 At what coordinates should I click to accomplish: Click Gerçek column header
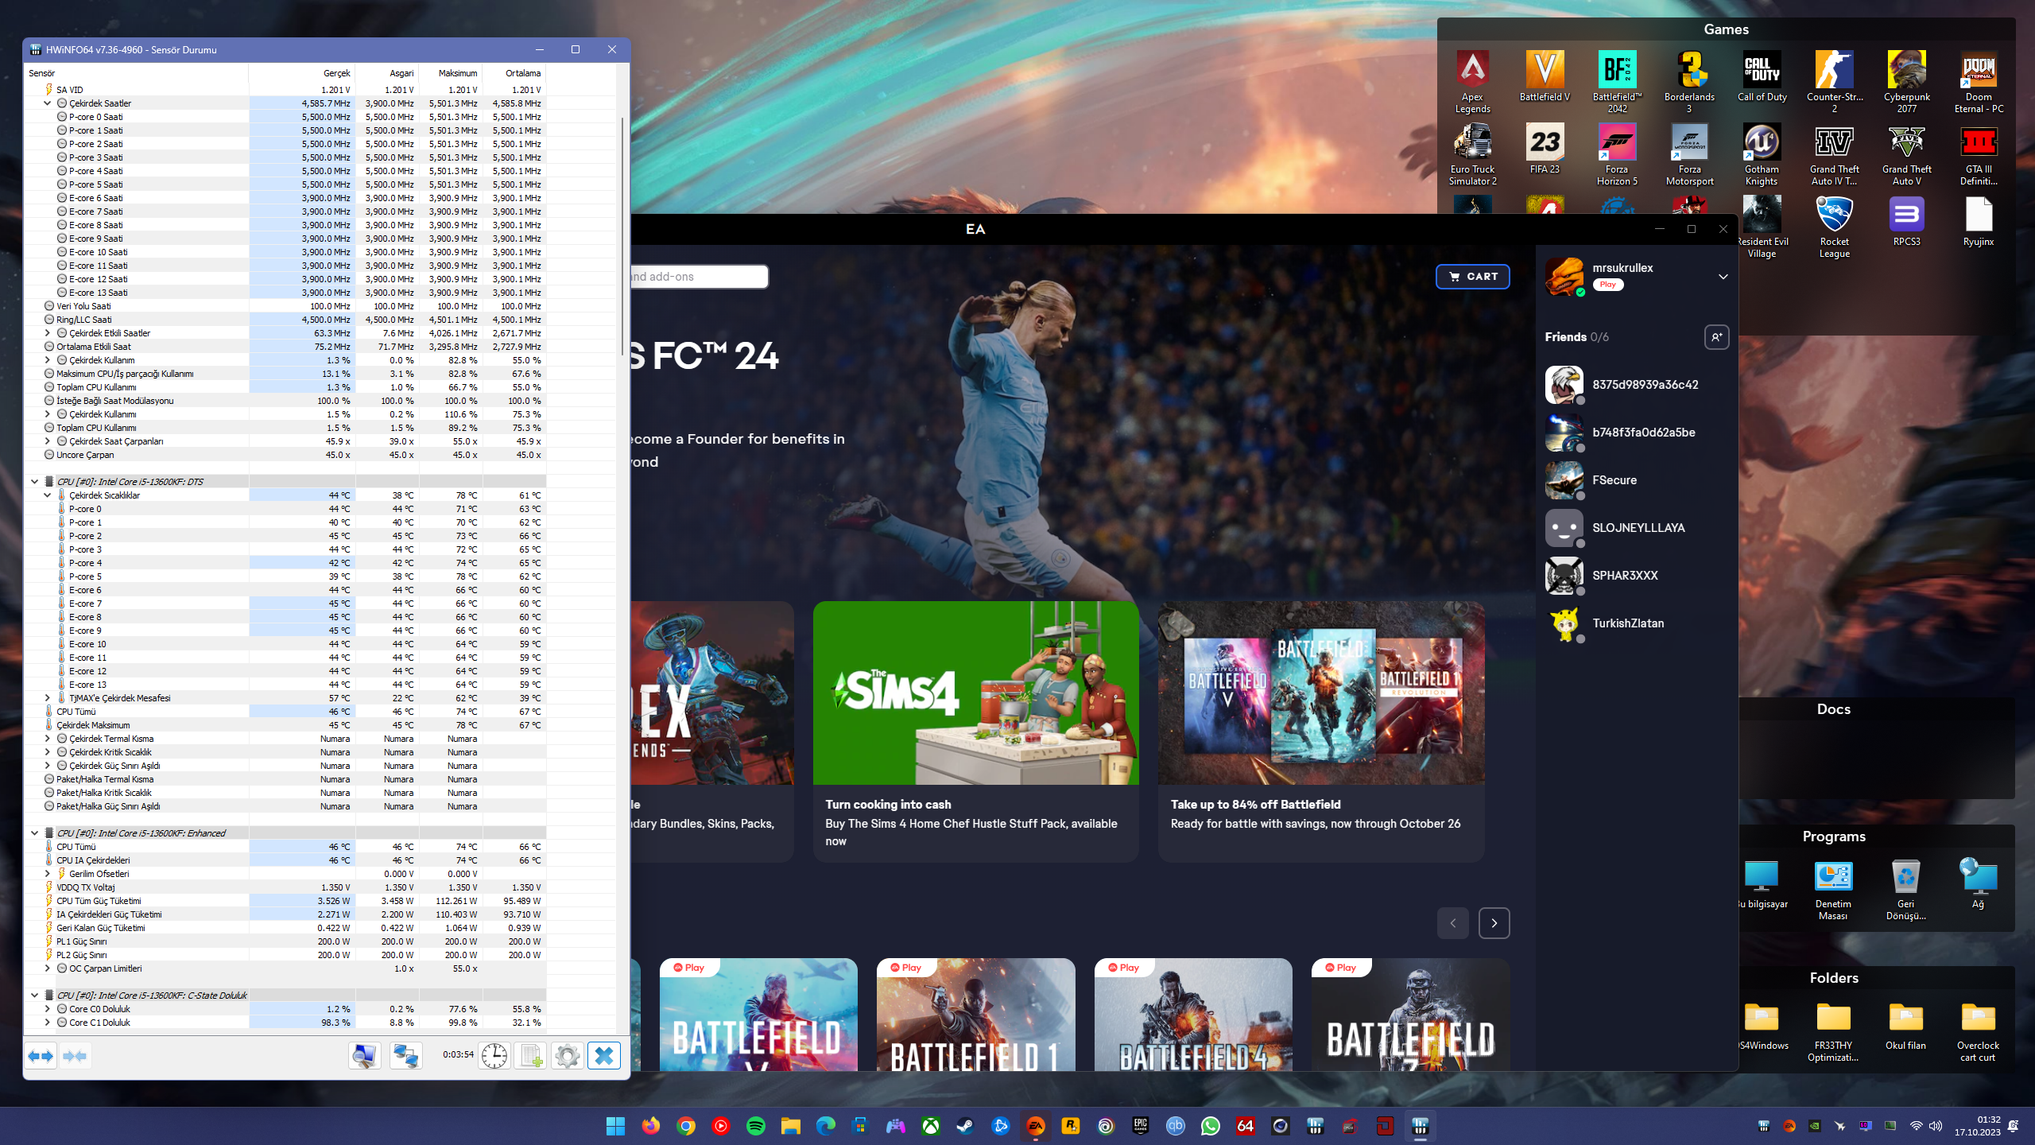point(302,73)
